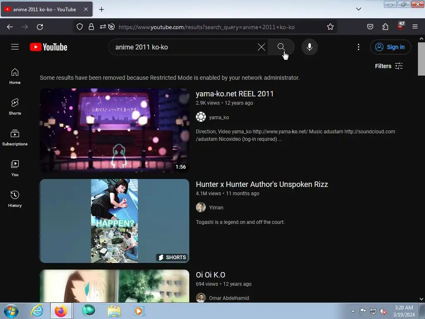Start voice search with the microphone

click(310, 47)
